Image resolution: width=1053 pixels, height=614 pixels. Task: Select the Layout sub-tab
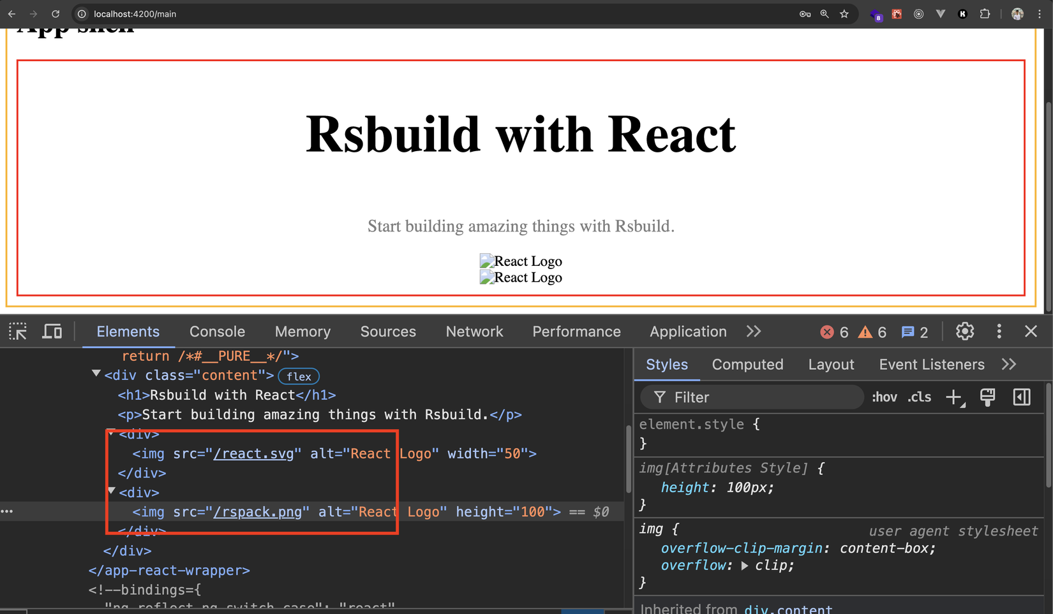[831, 364]
